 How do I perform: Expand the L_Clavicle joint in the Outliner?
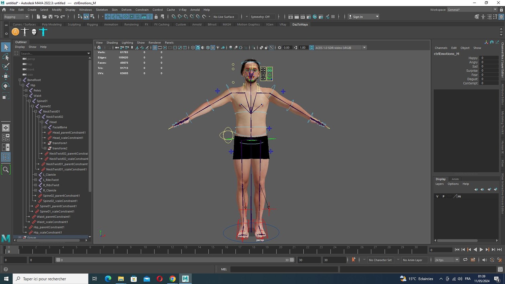(x=35, y=175)
